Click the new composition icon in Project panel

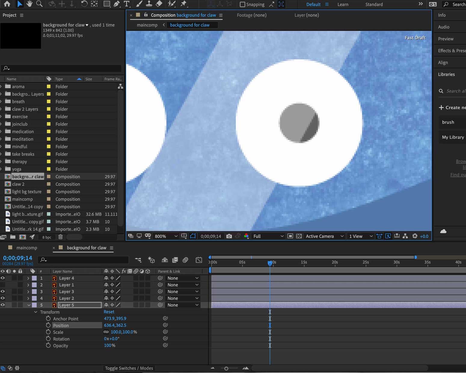click(23, 237)
